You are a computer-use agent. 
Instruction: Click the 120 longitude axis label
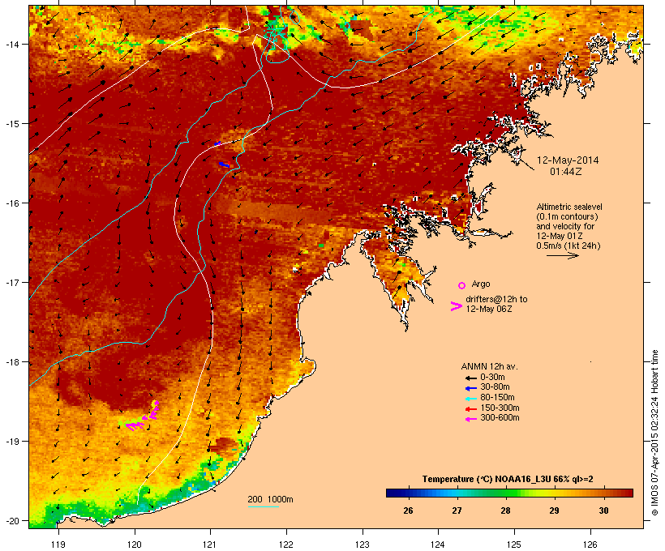click(x=135, y=545)
